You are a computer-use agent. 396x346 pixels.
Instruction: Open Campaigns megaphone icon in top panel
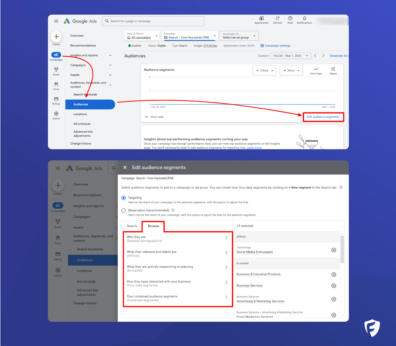tap(56, 55)
